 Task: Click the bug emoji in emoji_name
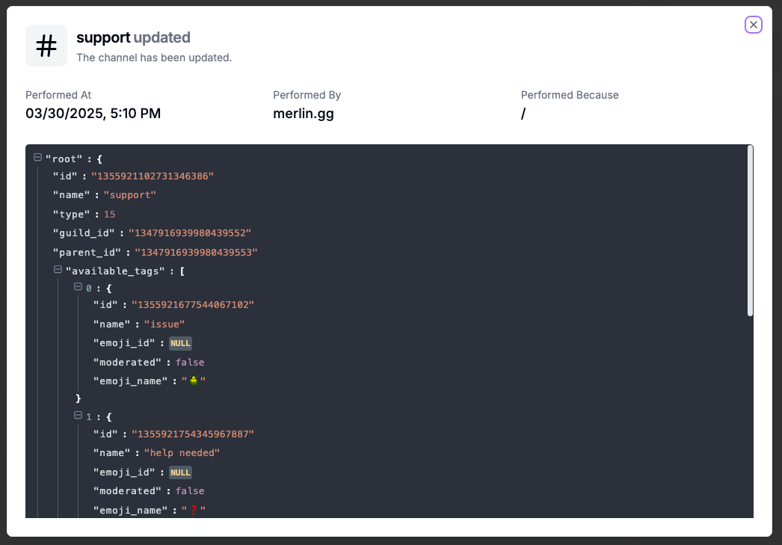pyautogui.click(x=194, y=381)
